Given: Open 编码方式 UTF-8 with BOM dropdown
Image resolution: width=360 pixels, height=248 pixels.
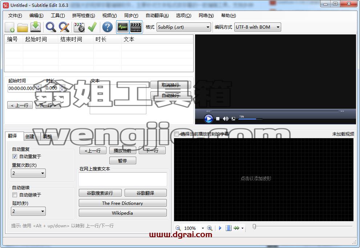Looking at the screenshot, I should (x=258, y=27).
